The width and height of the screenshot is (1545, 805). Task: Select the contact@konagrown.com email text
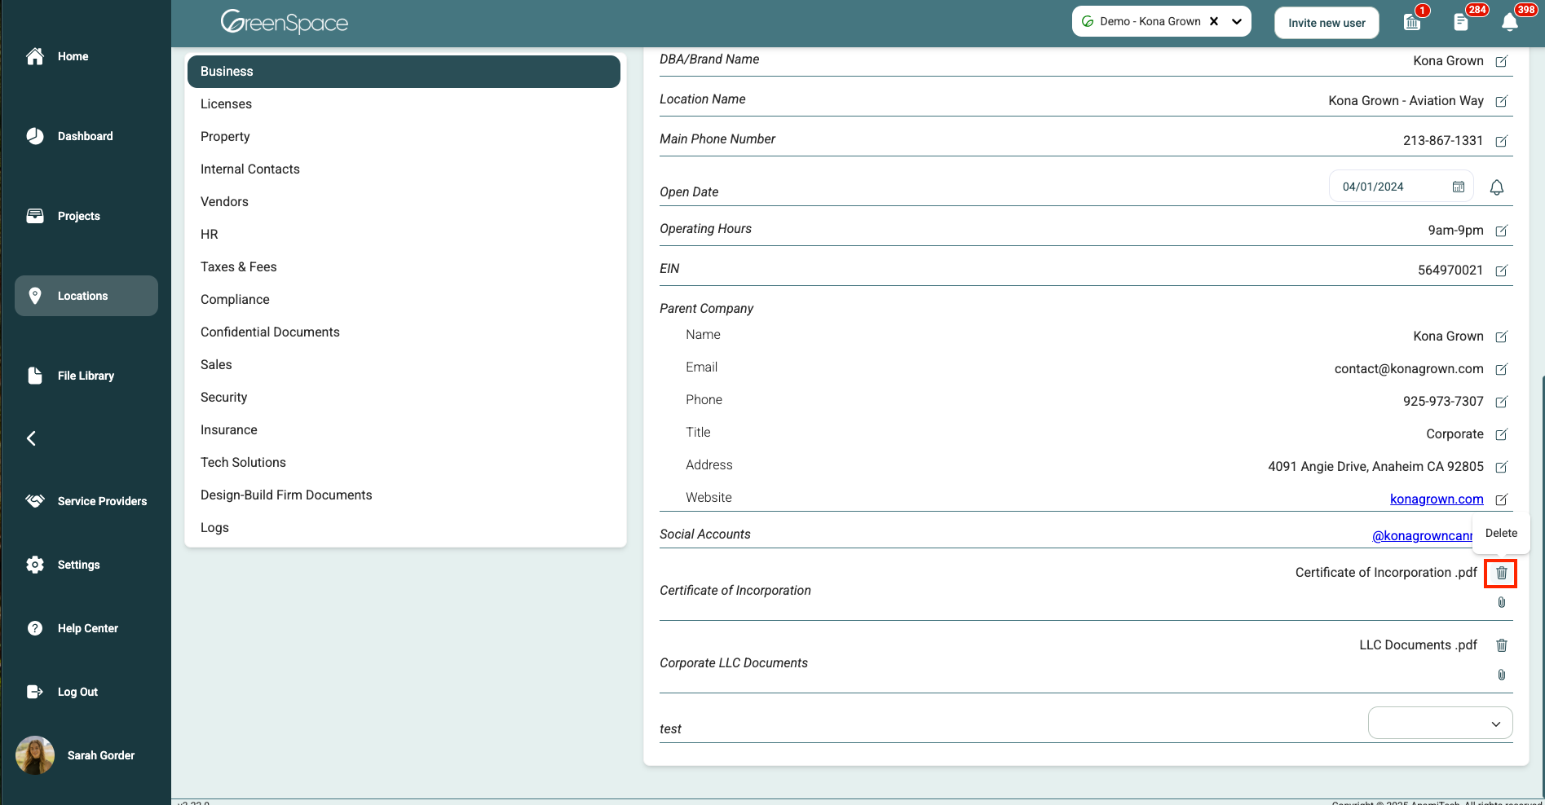1409,369
